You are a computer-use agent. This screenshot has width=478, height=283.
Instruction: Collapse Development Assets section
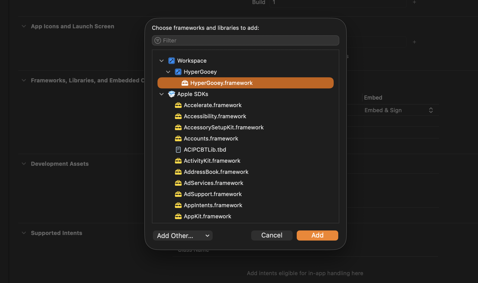[x=24, y=164]
